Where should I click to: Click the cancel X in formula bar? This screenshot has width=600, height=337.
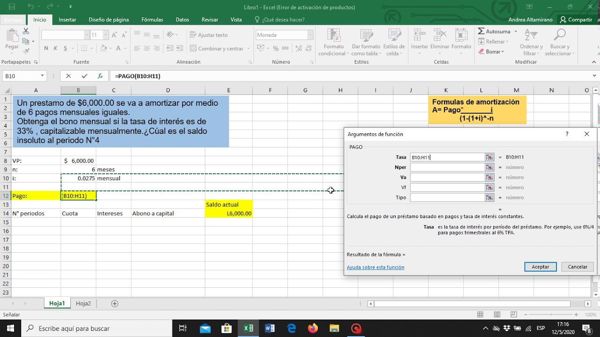[68, 76]
